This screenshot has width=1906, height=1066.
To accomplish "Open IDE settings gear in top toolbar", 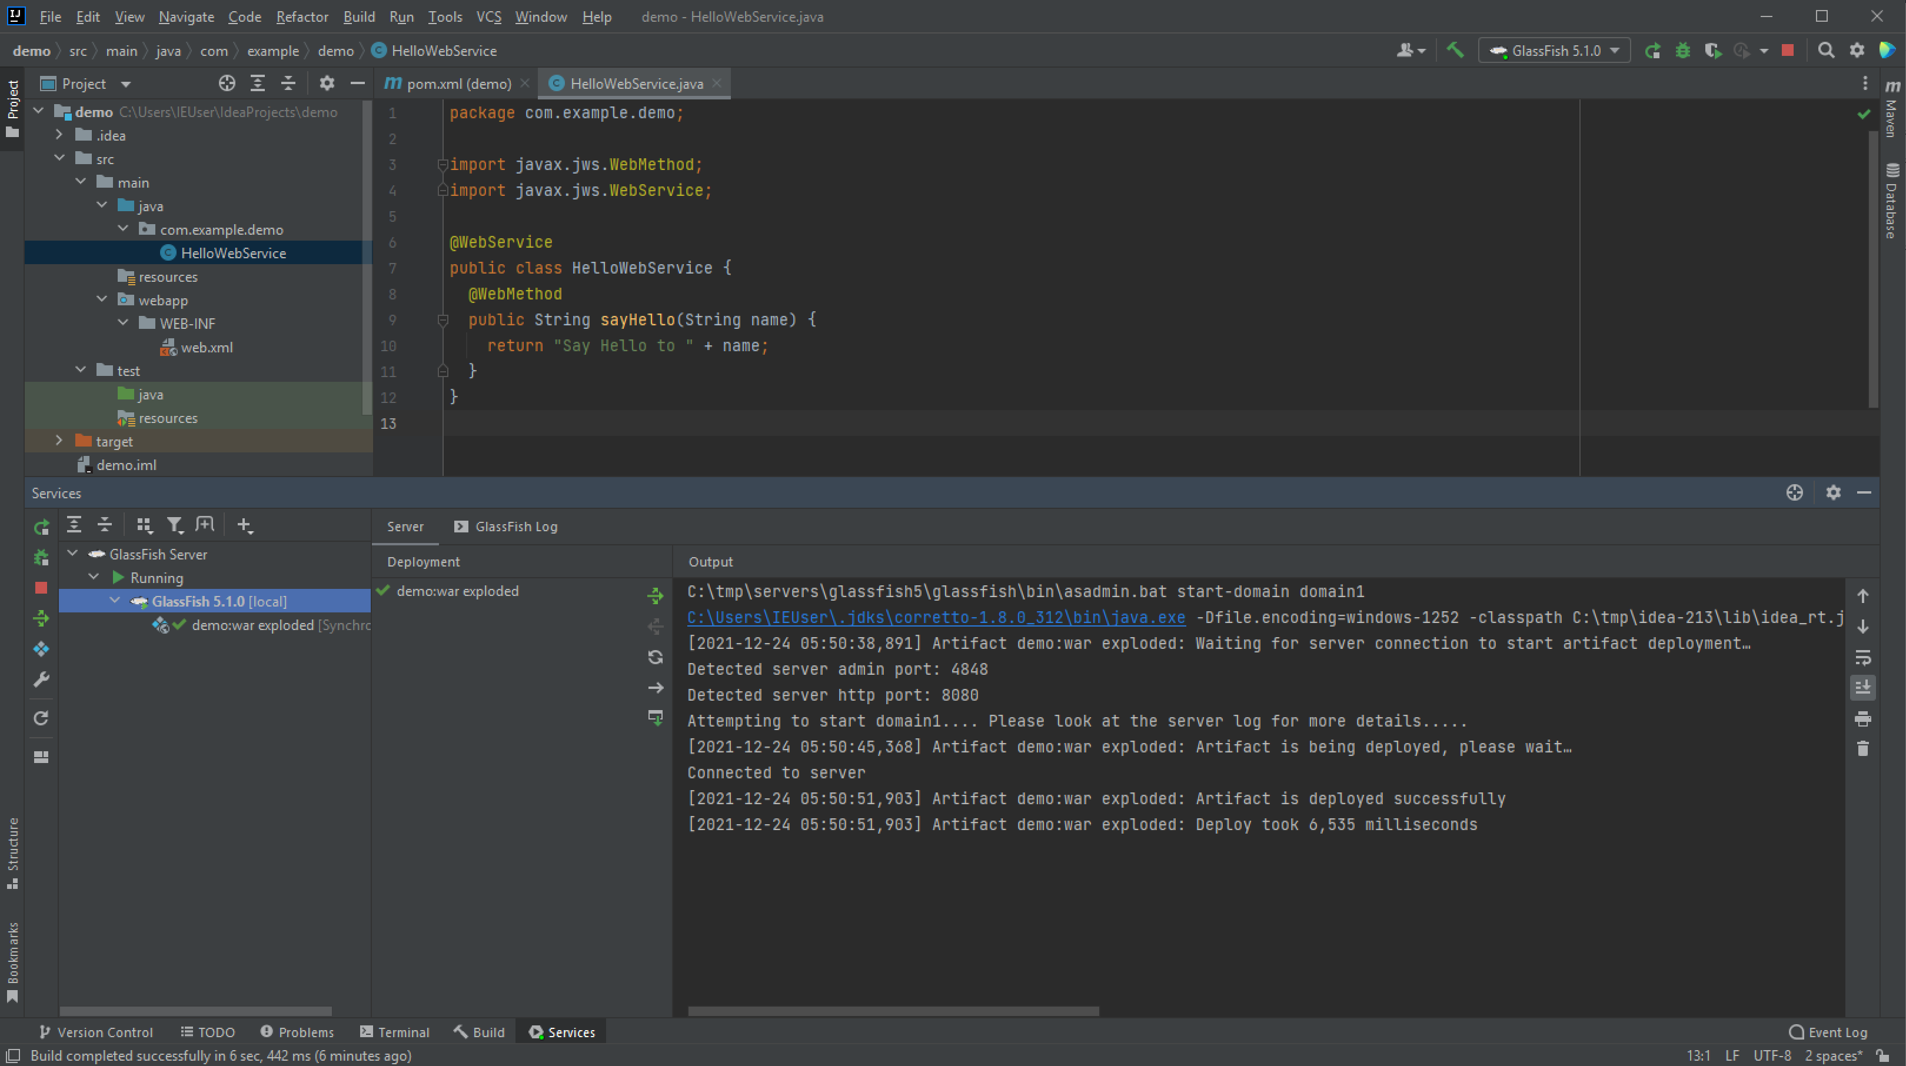I will pos(1857,51).
